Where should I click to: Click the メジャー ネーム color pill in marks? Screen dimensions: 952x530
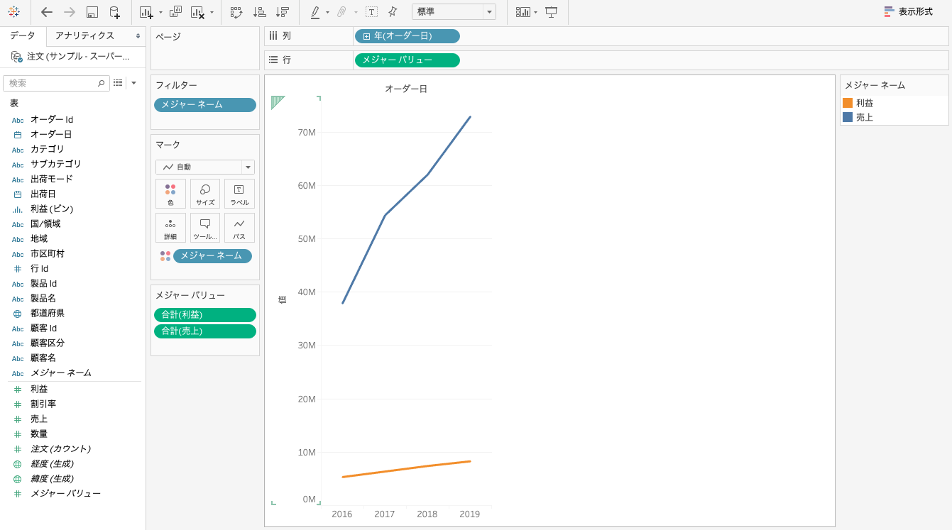pos(212,256)
